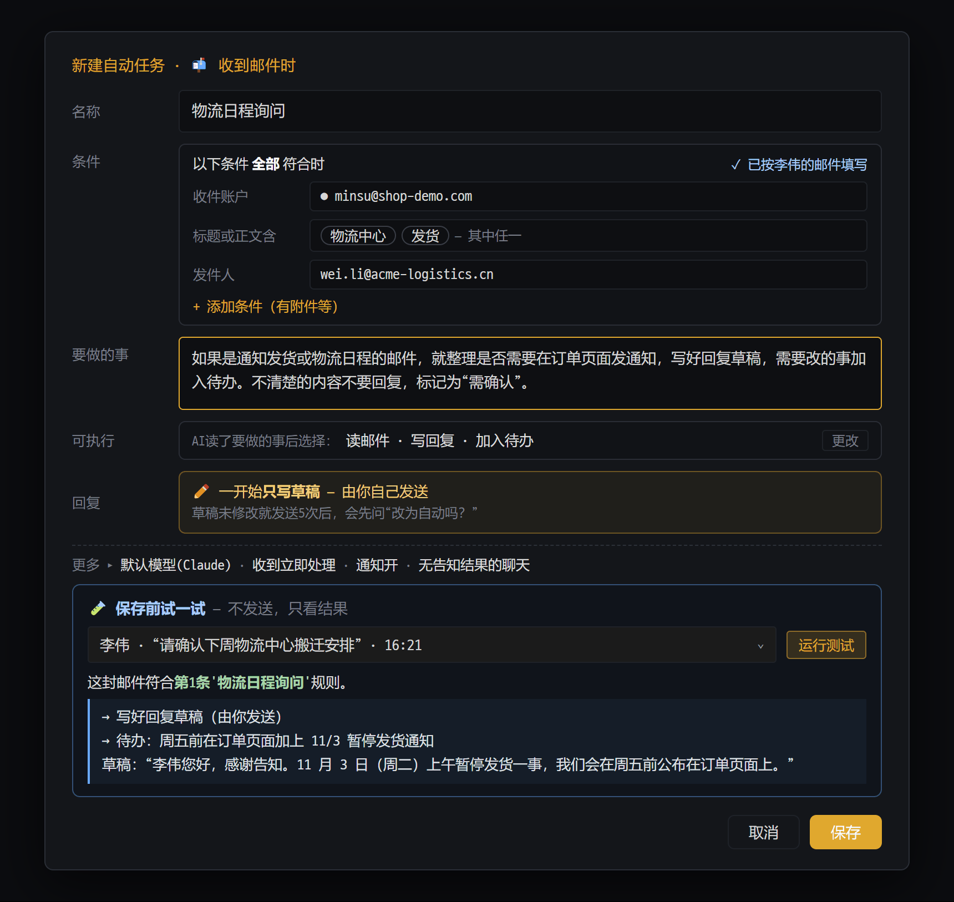Open the 一开始只写草稿 reply mode setting

pos(530,502)
